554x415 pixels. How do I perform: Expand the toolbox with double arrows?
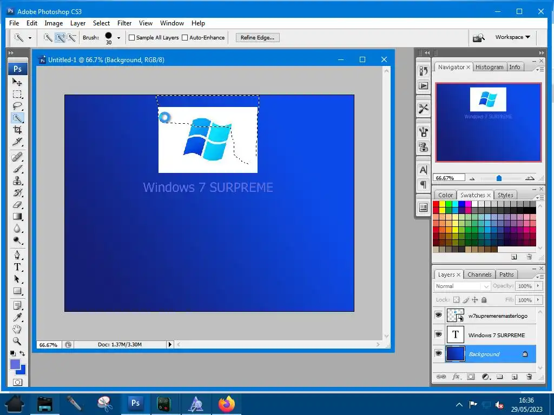coord(11,53)
